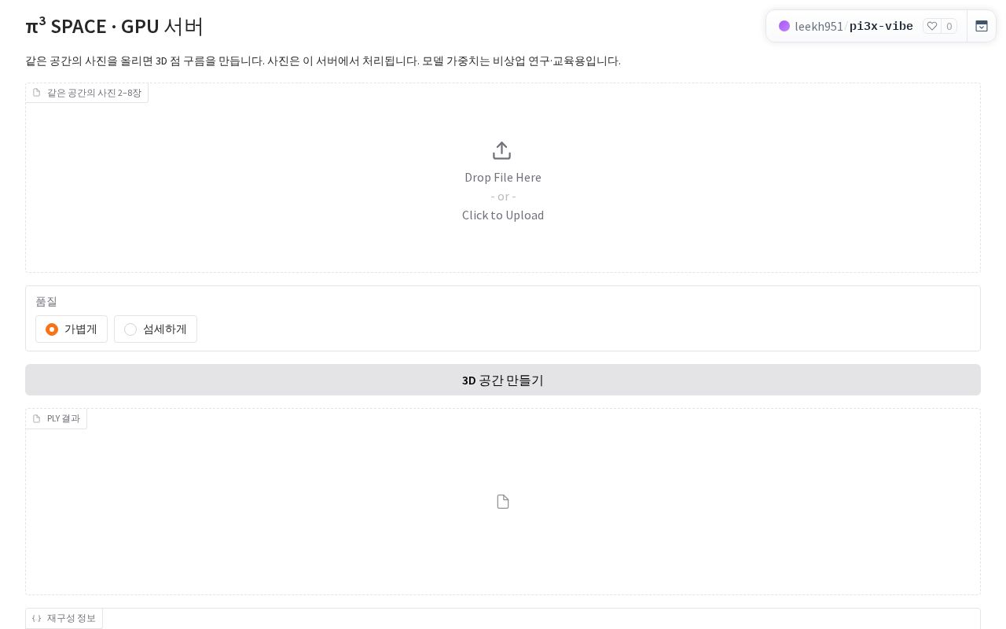Click the 3D 공간 만들기 button
Screen dimensions: 1006x629
pyautogui.click(x=503, y=380)
